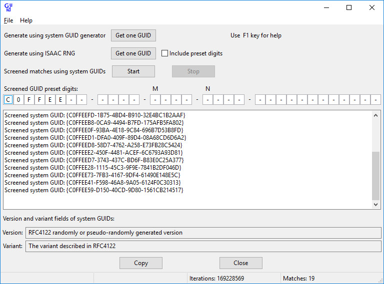Image resolution: width=384 pixels, height=284 pixels.
Task: Click the Version field text box
Action: pyautogui.click(x=203, y=233)
